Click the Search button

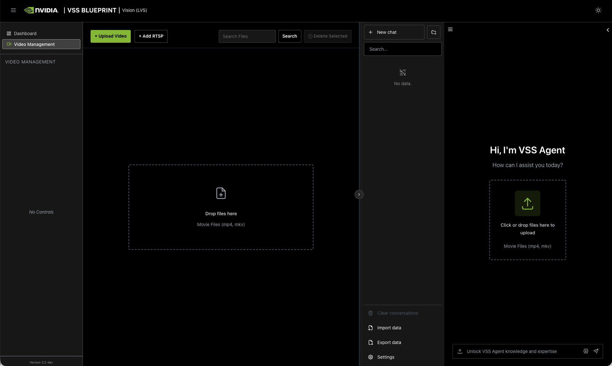[x=290, y=36]
